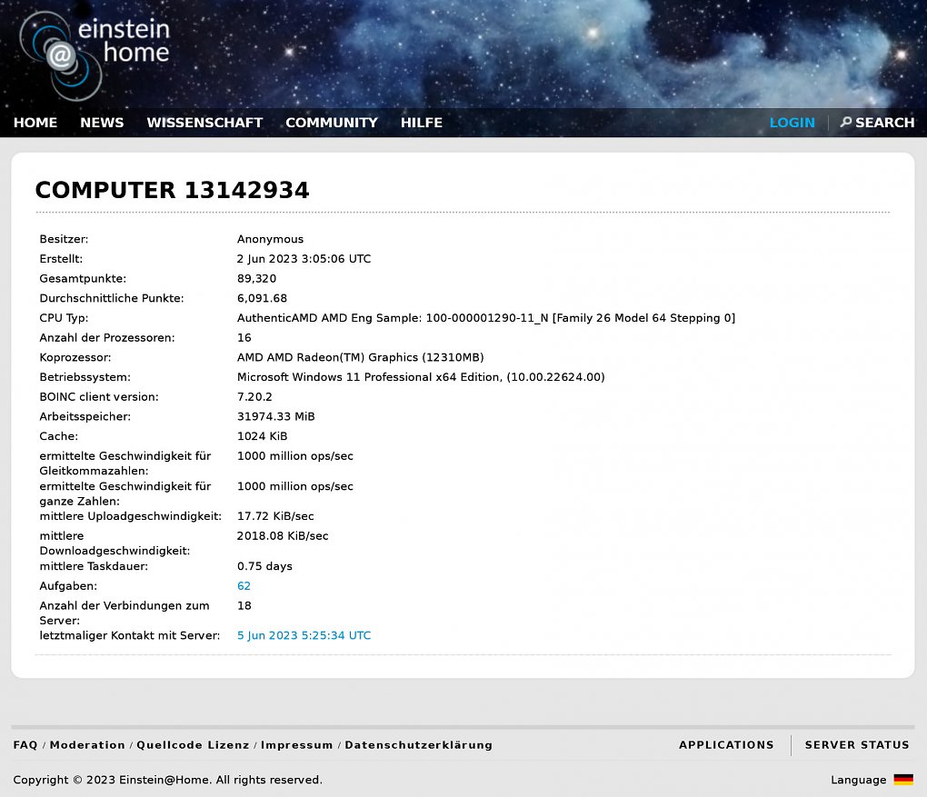Image resolution: width=927 pixels, height=797 pixels.
Task: Select the Arbeitsspeicher label
Action: [x=85, y=417]
